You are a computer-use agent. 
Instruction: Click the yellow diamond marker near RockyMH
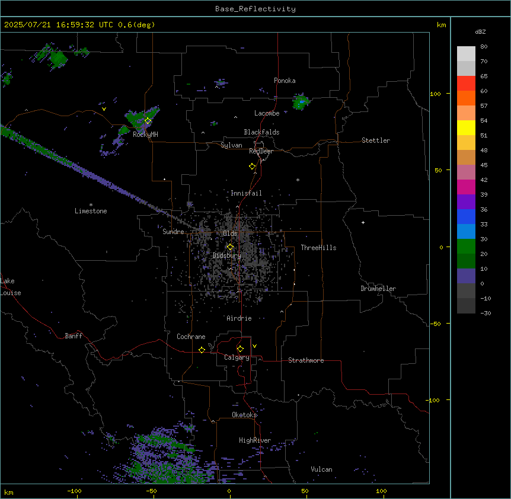click(x=148, y=121)
